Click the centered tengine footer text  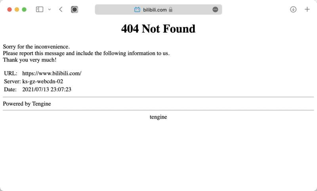(x=158, y=117)
